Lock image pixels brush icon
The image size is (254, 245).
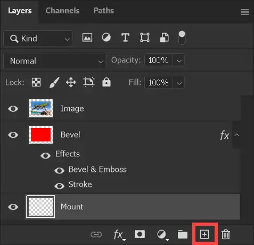(54, 82)
